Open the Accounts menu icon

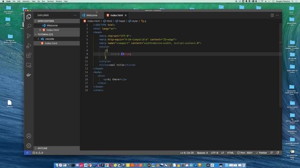[x=29, y=136]
